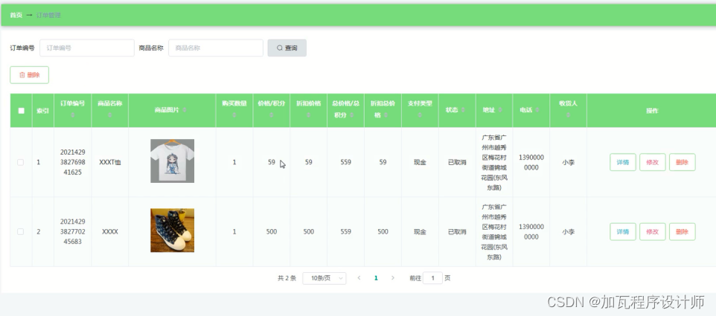Sort by 电话 column sort icon
716x316 pixels.
point(537,110)
